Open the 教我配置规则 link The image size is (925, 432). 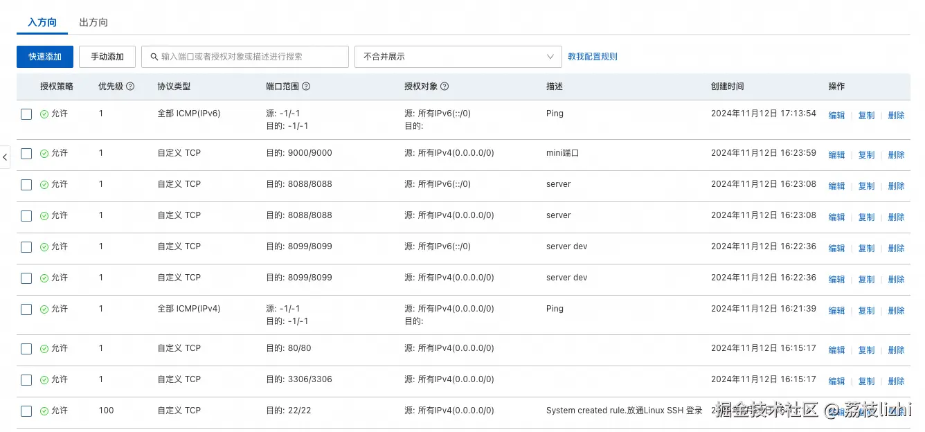pos(593,57)
